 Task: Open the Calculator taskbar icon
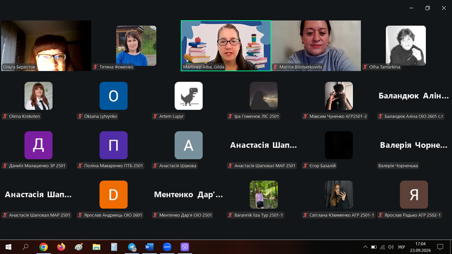(114, 247)
